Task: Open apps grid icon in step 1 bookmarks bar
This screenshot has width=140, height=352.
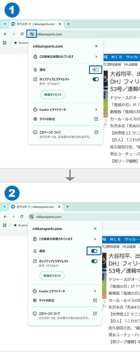Action: pyautogui.click(x=5, y=42)
